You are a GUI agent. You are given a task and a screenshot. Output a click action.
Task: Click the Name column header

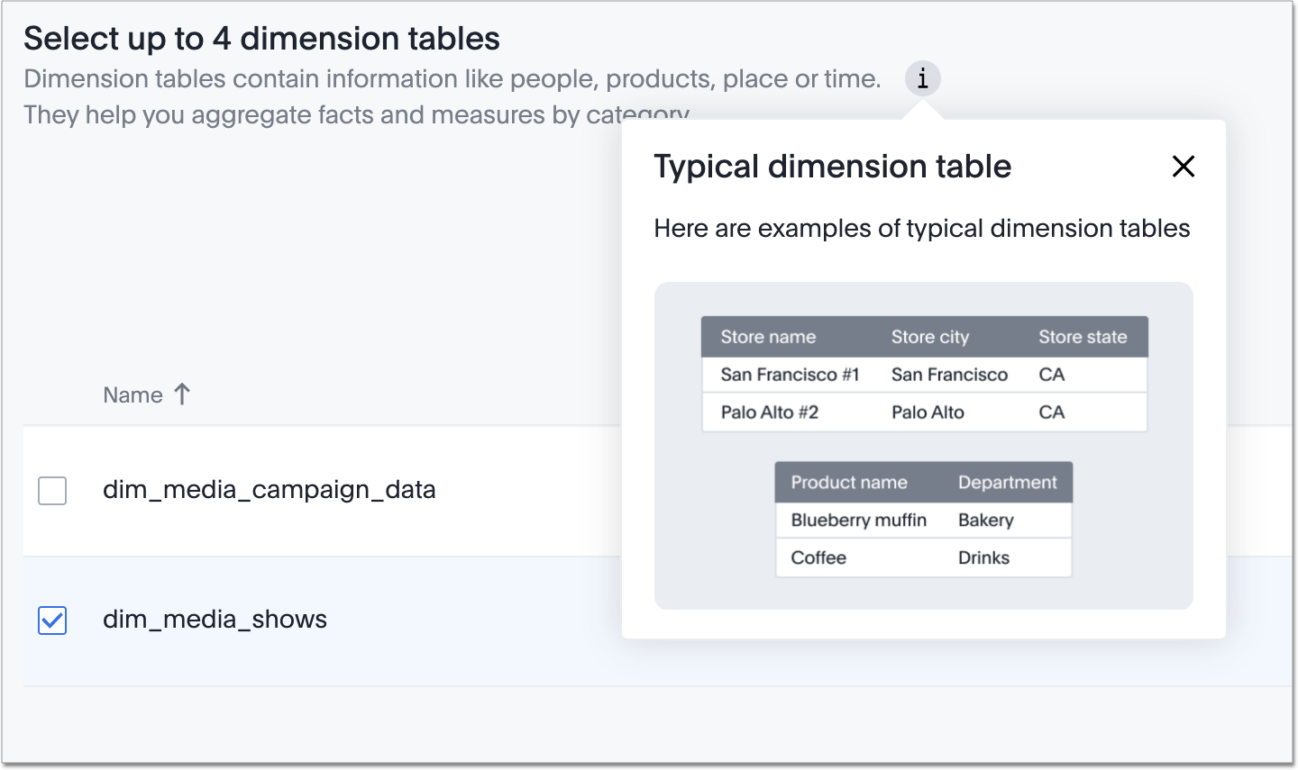click(x=133, y=394)
